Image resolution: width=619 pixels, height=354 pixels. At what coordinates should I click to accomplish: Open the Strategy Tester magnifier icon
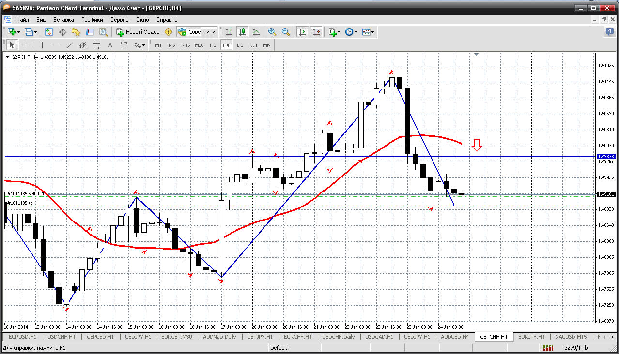(x=103, y=32)
